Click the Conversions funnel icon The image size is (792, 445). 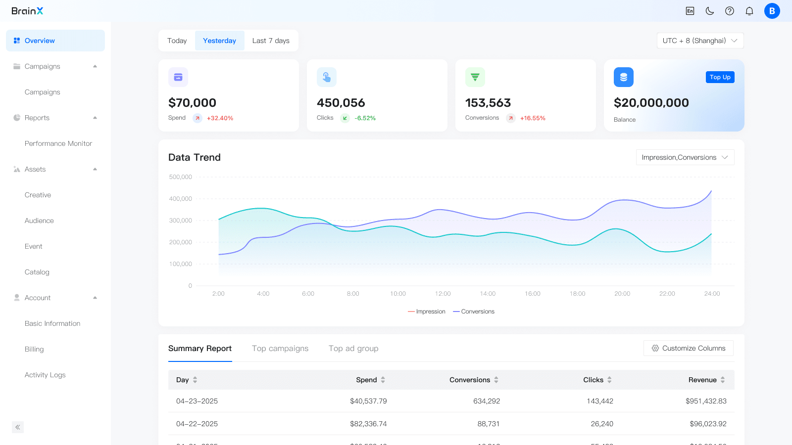(x=475, y=77)
